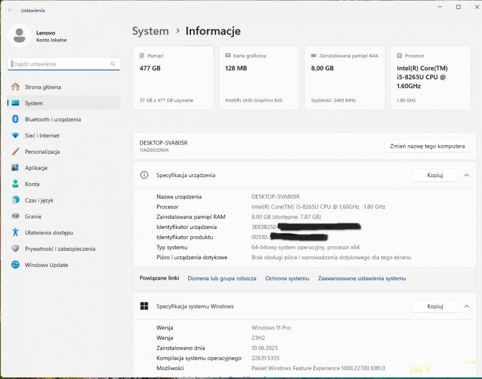Collapse the Specyfikacja urządzenia section chevron

[466, 175]
